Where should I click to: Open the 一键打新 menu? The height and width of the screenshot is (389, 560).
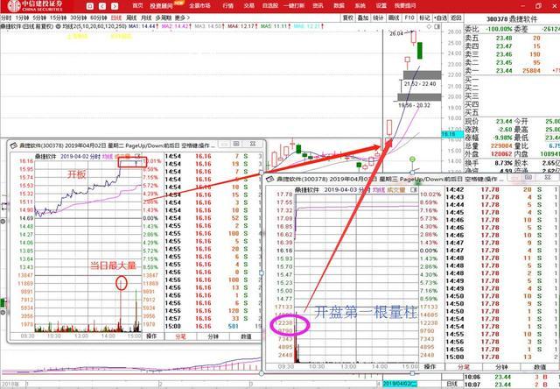point(294,6)
